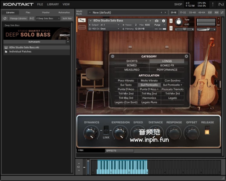Switch to the Files tab

[x=28, y=12]
